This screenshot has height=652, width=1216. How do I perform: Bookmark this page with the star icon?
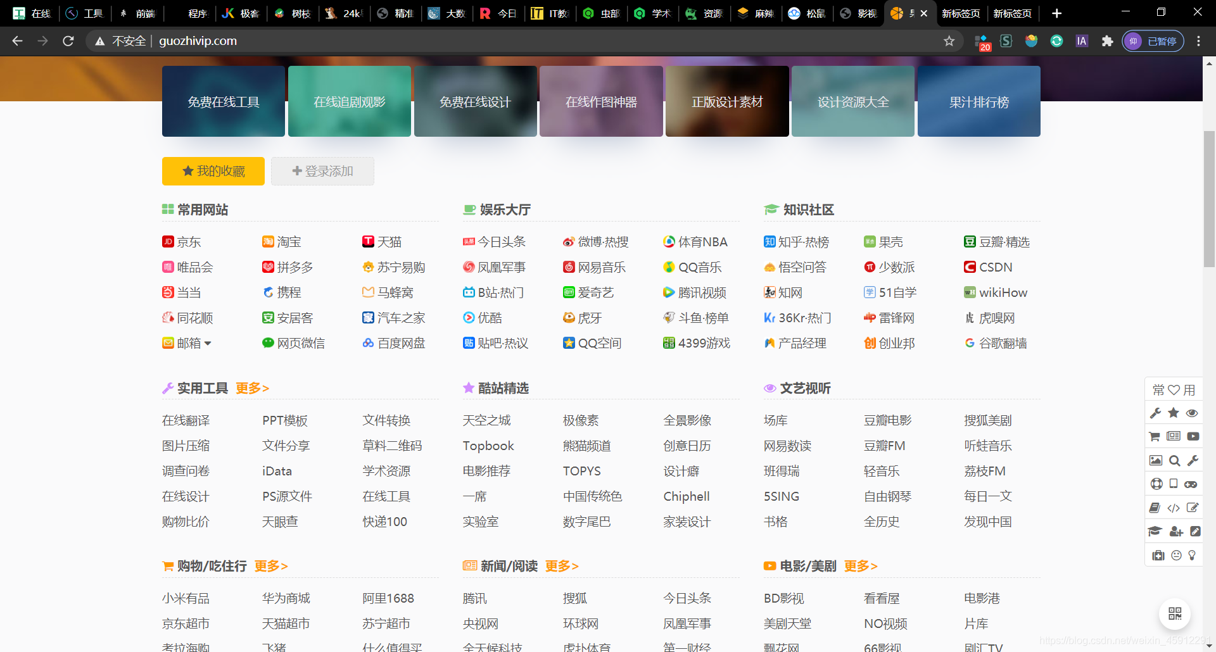pyautogui.click(x=949, y=41)
